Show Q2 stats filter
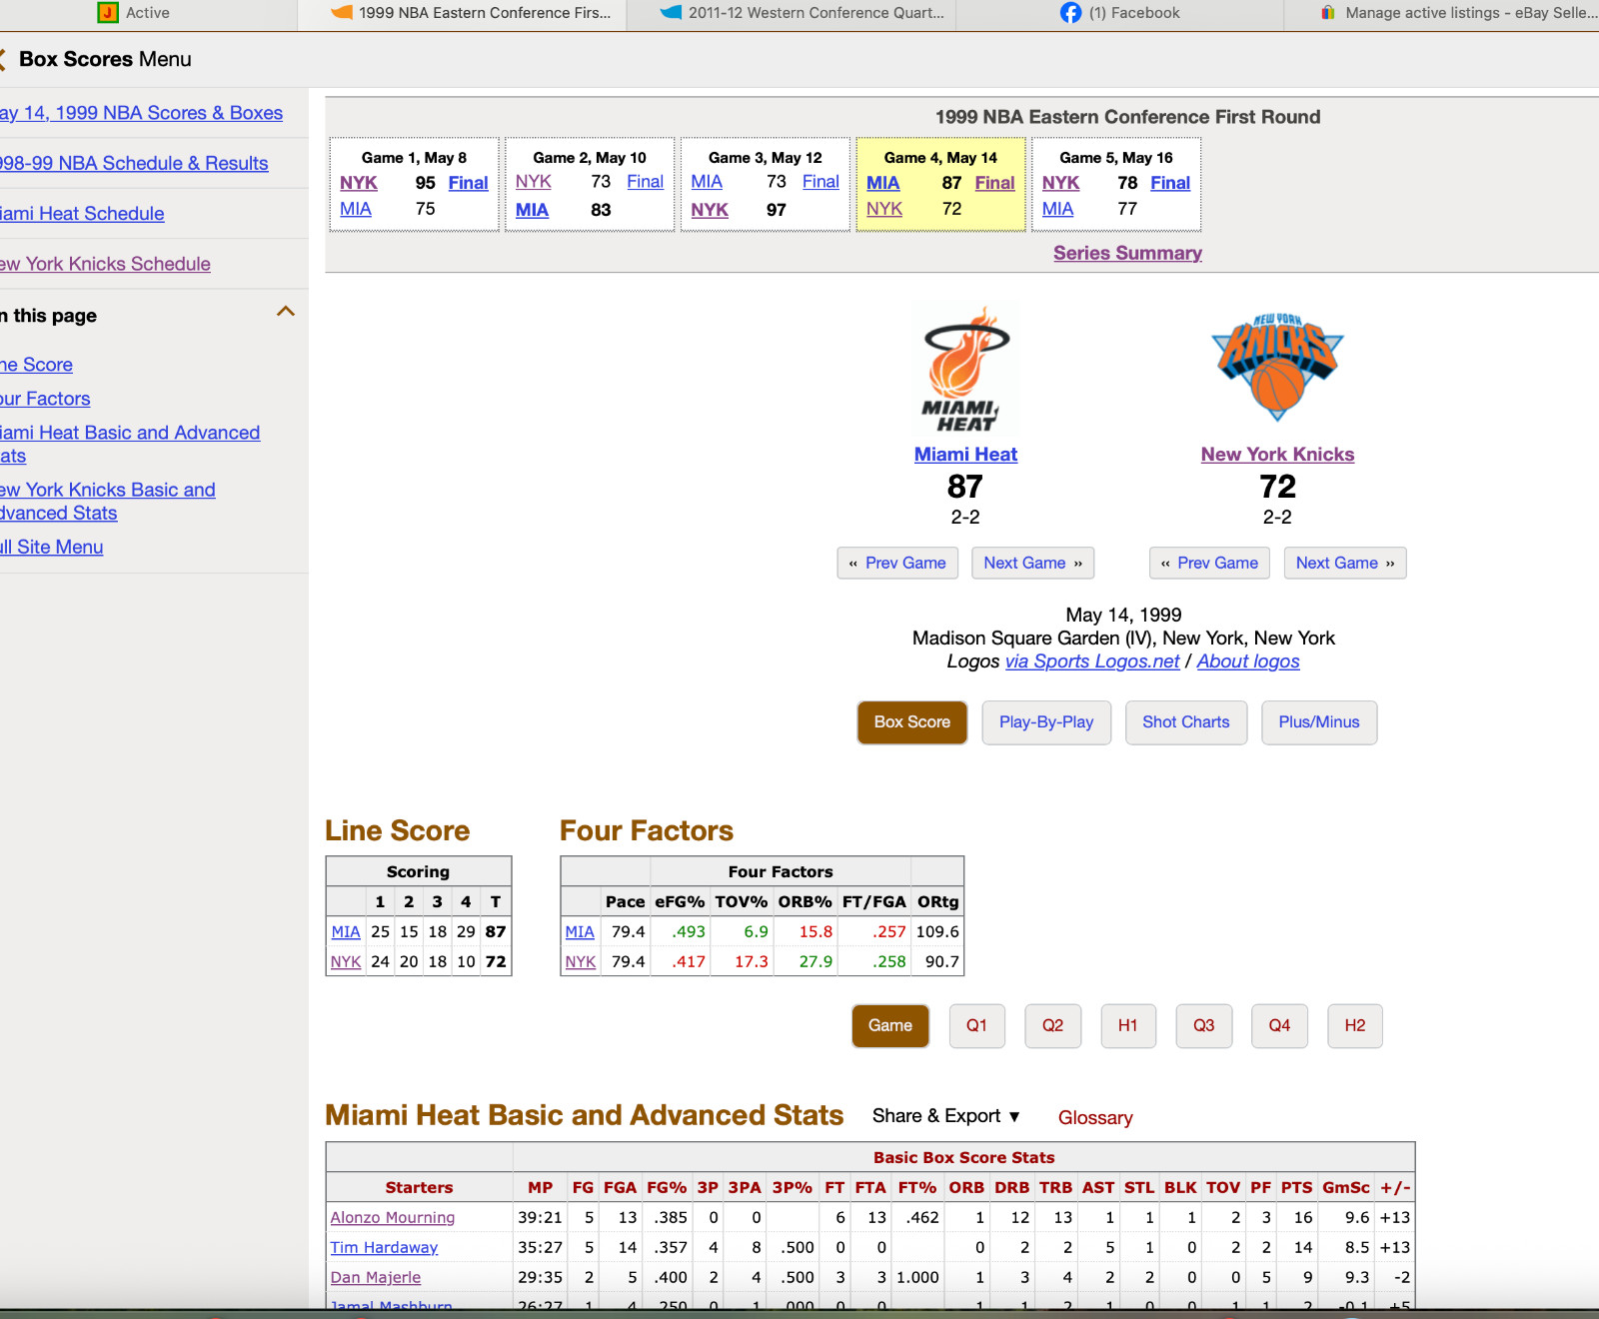Viewport: 1599px width, 1319px height. pos(1052,1026)
